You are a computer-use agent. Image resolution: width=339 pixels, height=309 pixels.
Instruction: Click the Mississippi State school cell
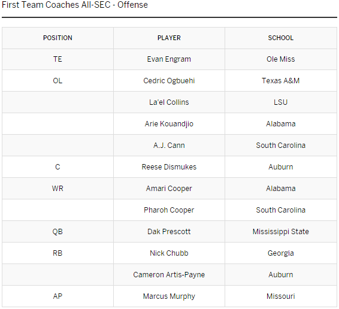(x=281, y=232)
